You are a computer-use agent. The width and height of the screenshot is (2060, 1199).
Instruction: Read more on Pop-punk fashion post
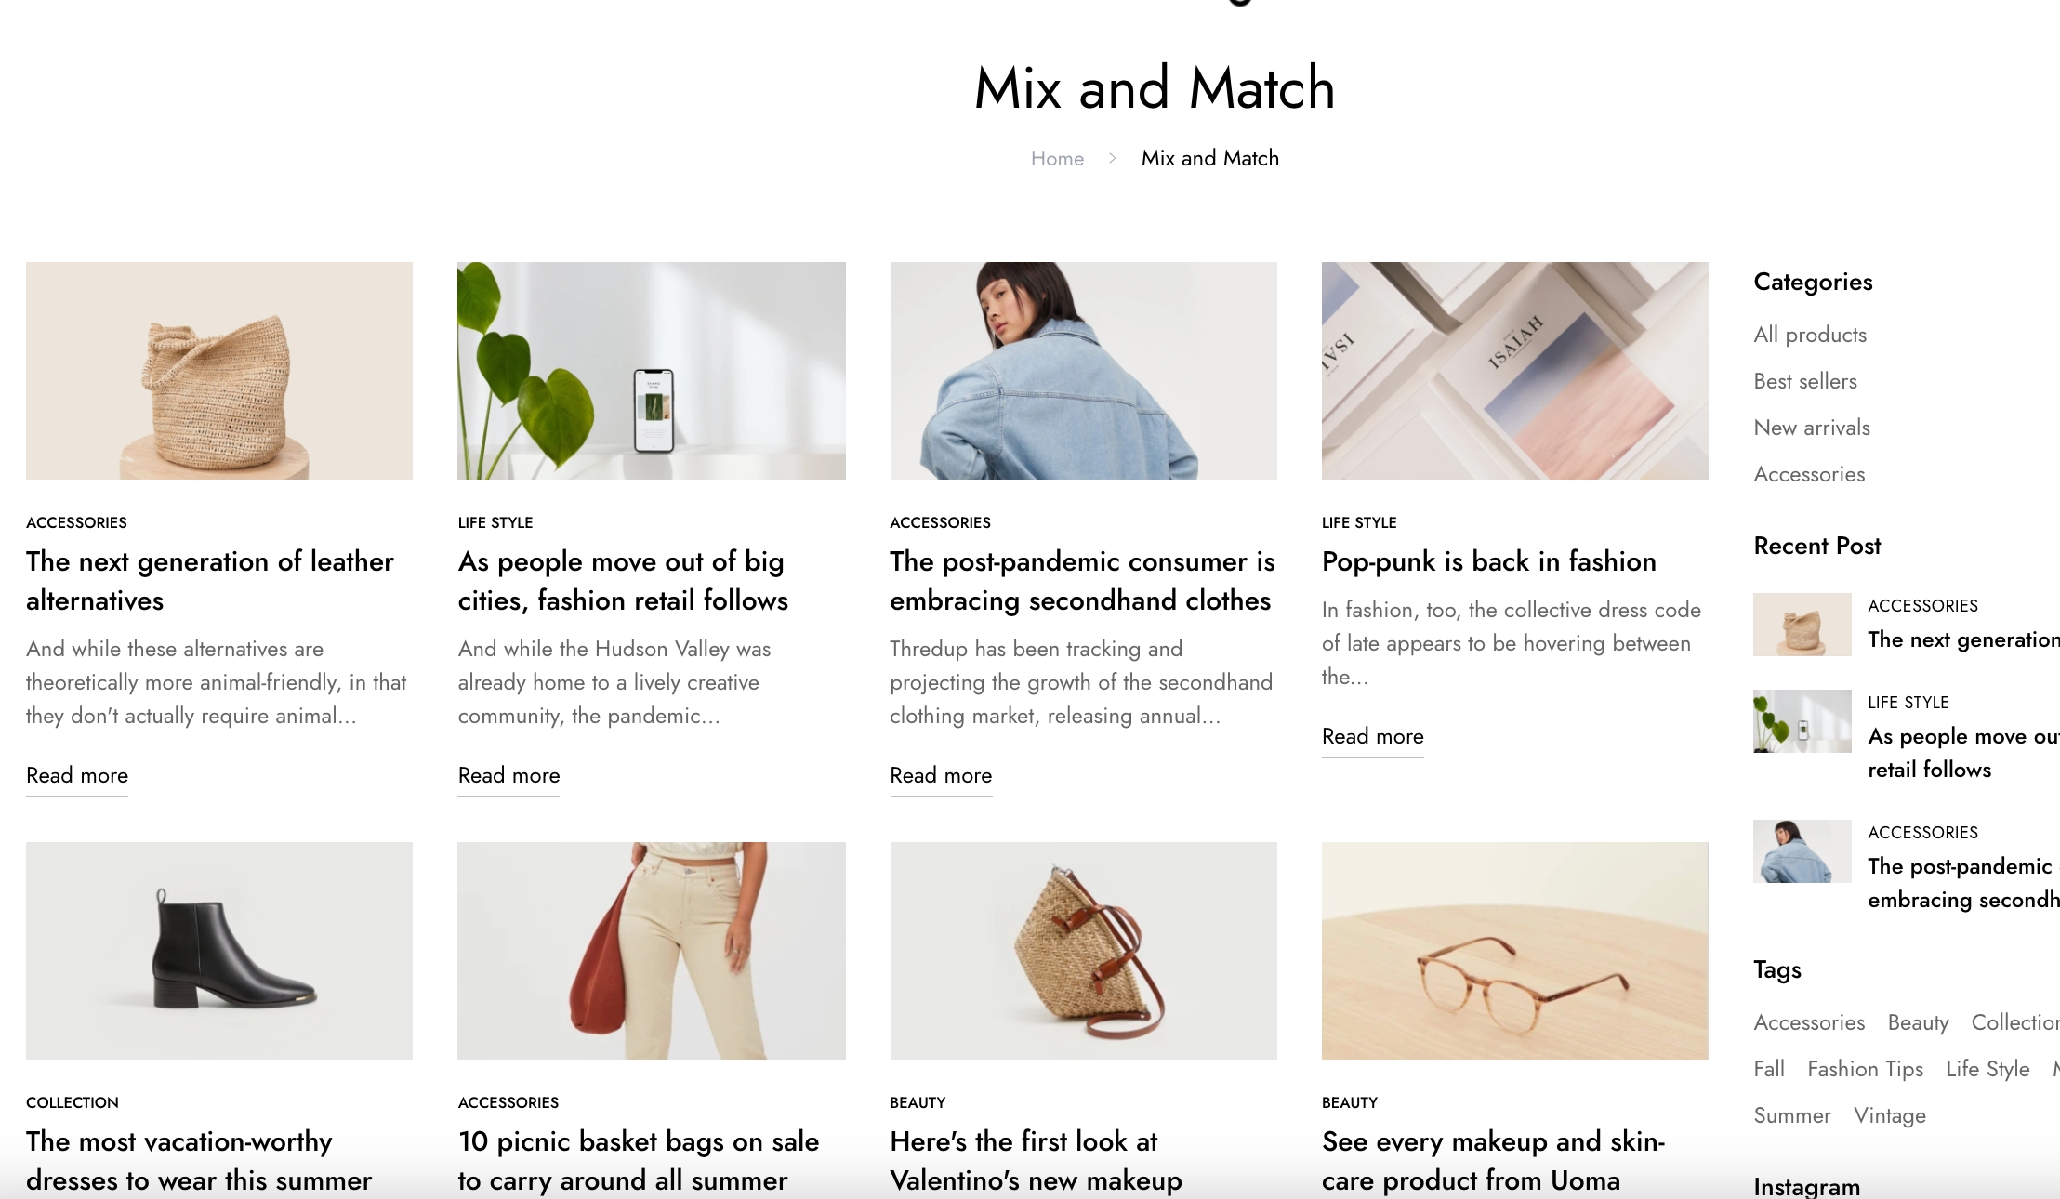[1373, 737]
